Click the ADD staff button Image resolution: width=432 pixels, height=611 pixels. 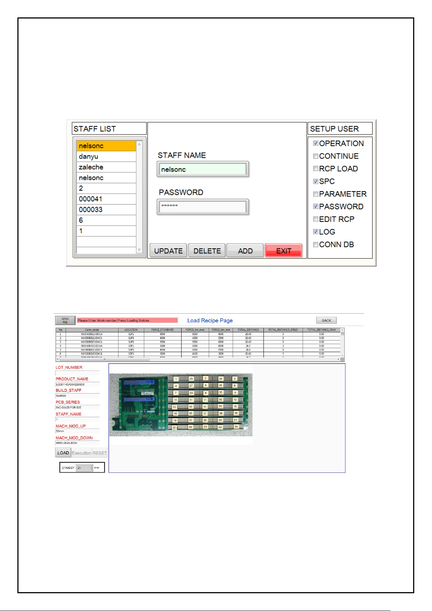pos(245,251)
